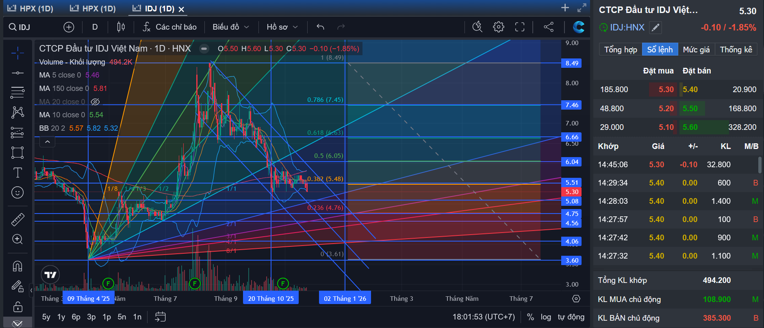Set chart range to 5y
This screenshot has width=764, height=328.
tap(46, 317)
